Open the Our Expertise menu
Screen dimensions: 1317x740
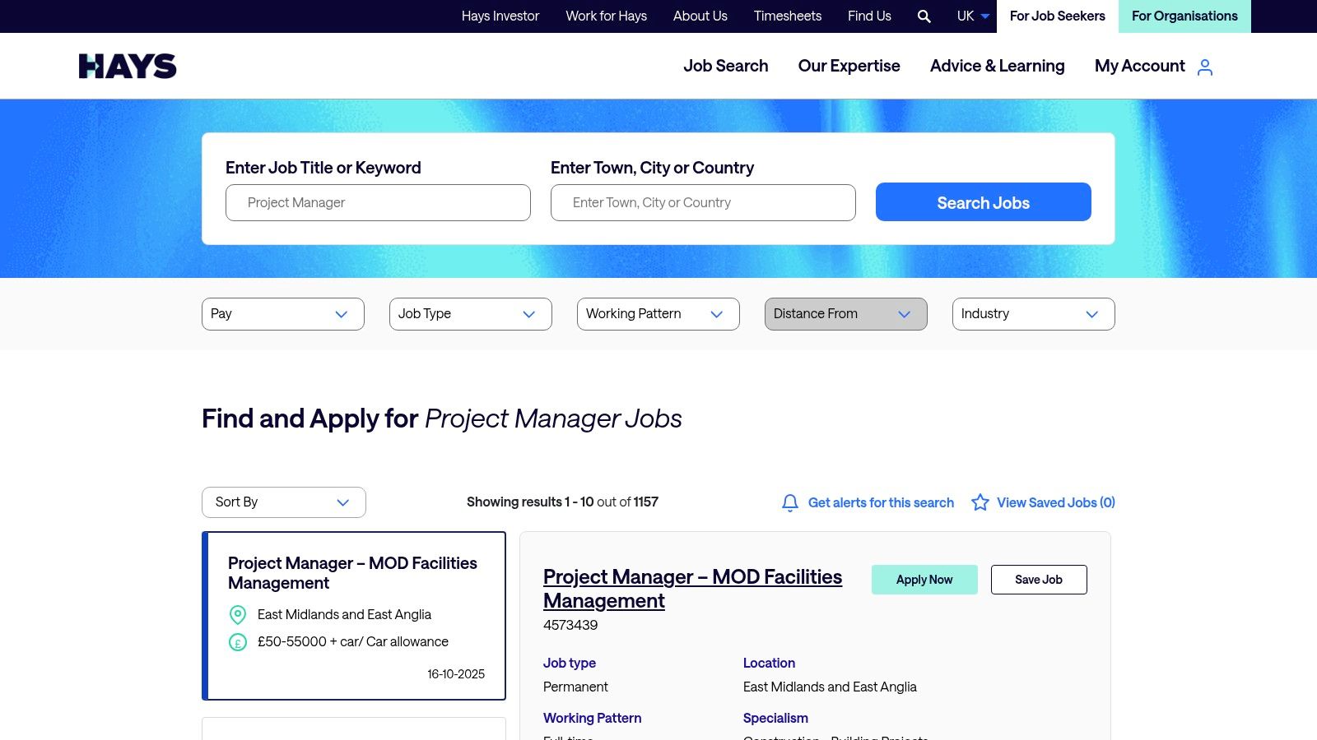[849, 66]
